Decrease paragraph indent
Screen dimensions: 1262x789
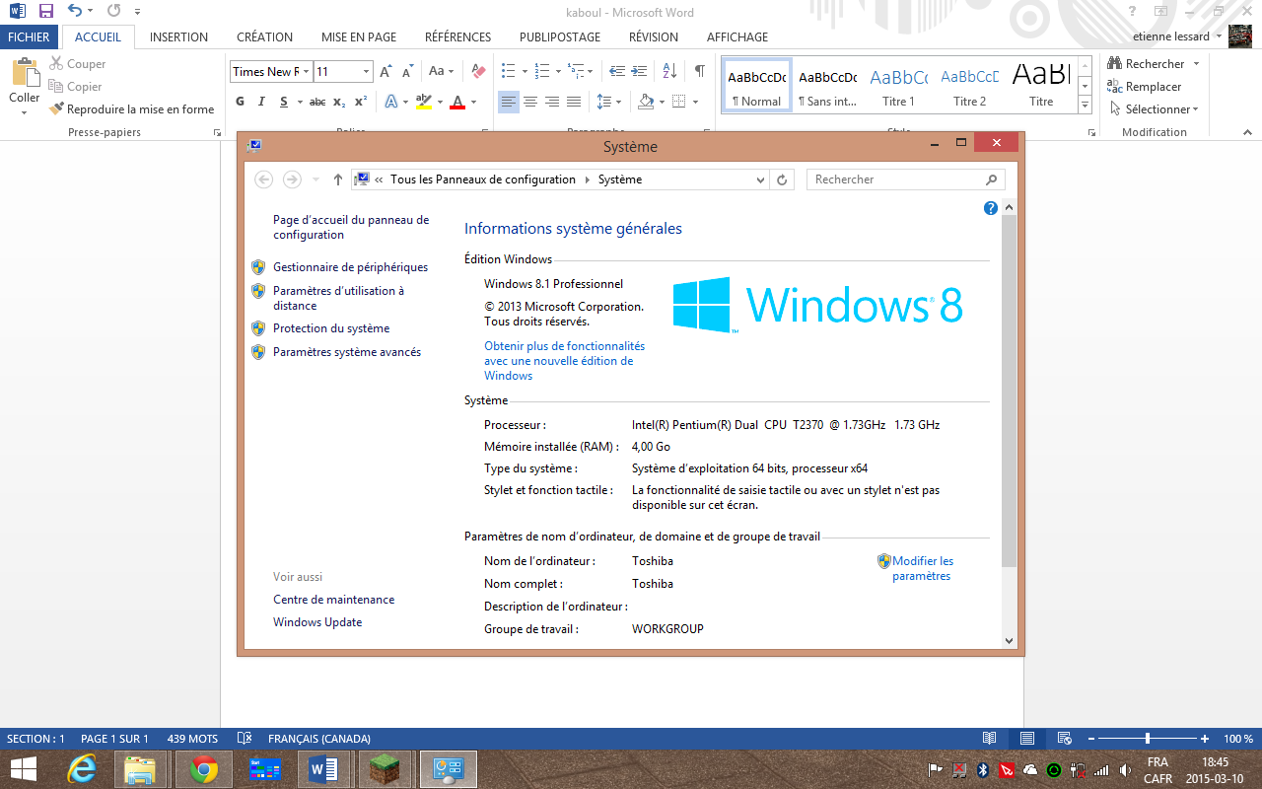617,71
